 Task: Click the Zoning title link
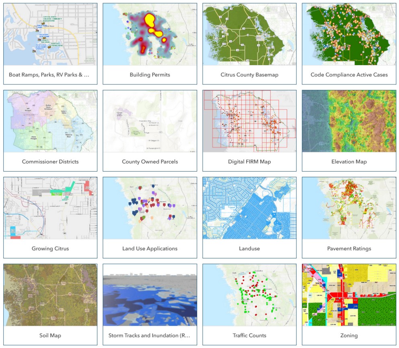349,335
